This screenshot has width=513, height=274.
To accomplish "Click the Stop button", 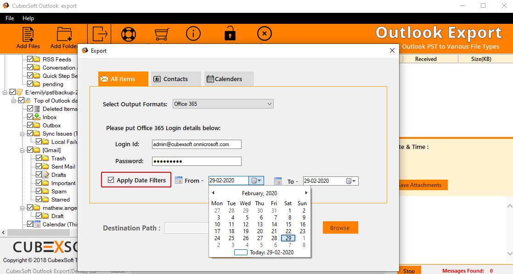I will 409,270.
